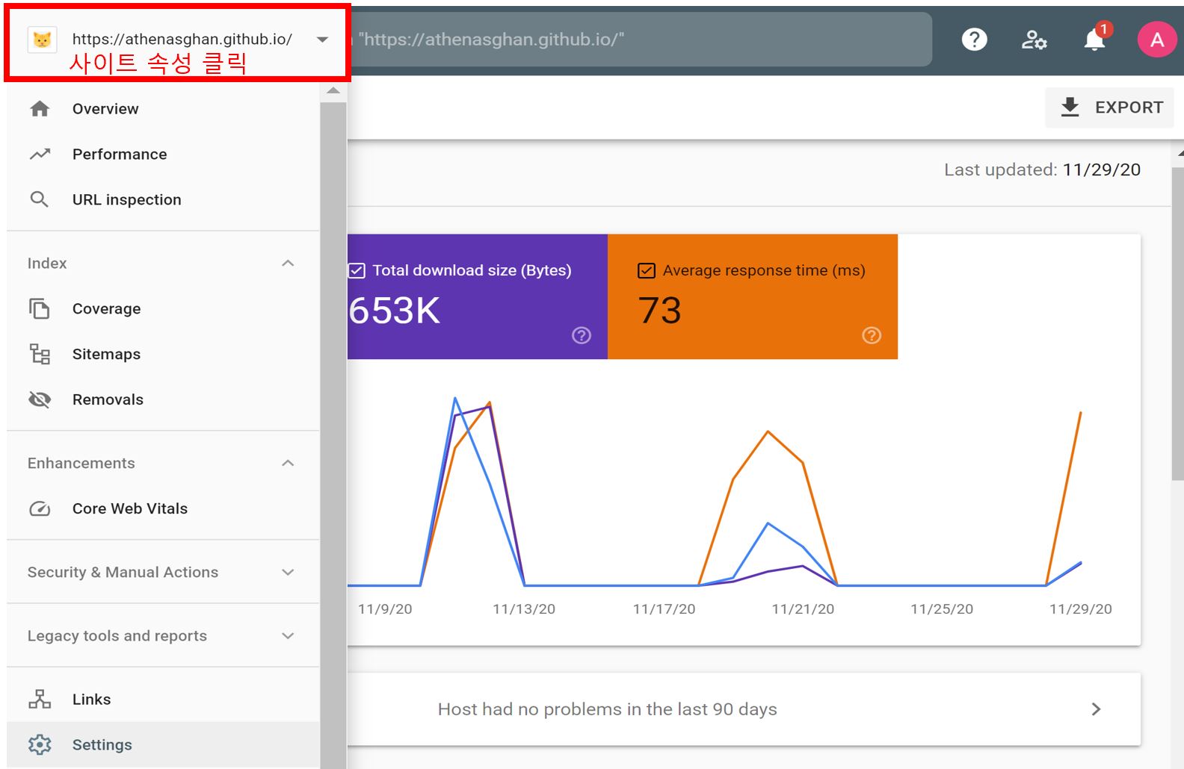Expand Legacy tools and reports section
This screenshot has height=769, width=1184.
[x=288, y=636]
